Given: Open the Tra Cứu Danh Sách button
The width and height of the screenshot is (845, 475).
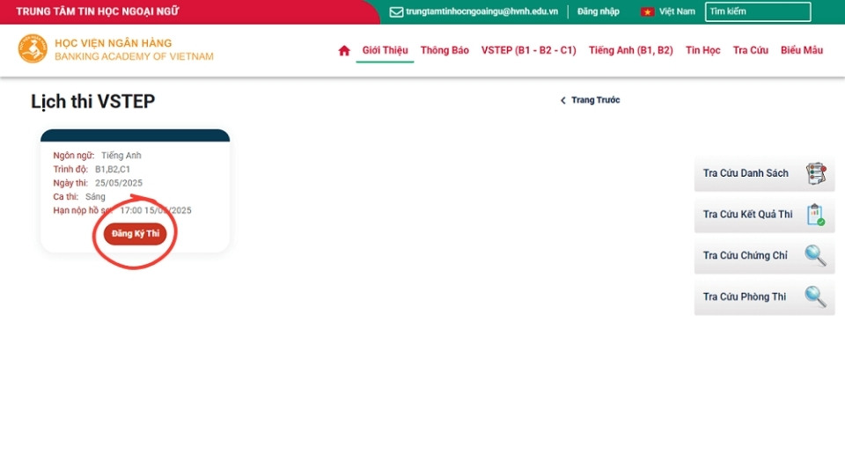Looking at the screenshot, I should [x=764, y=173].
